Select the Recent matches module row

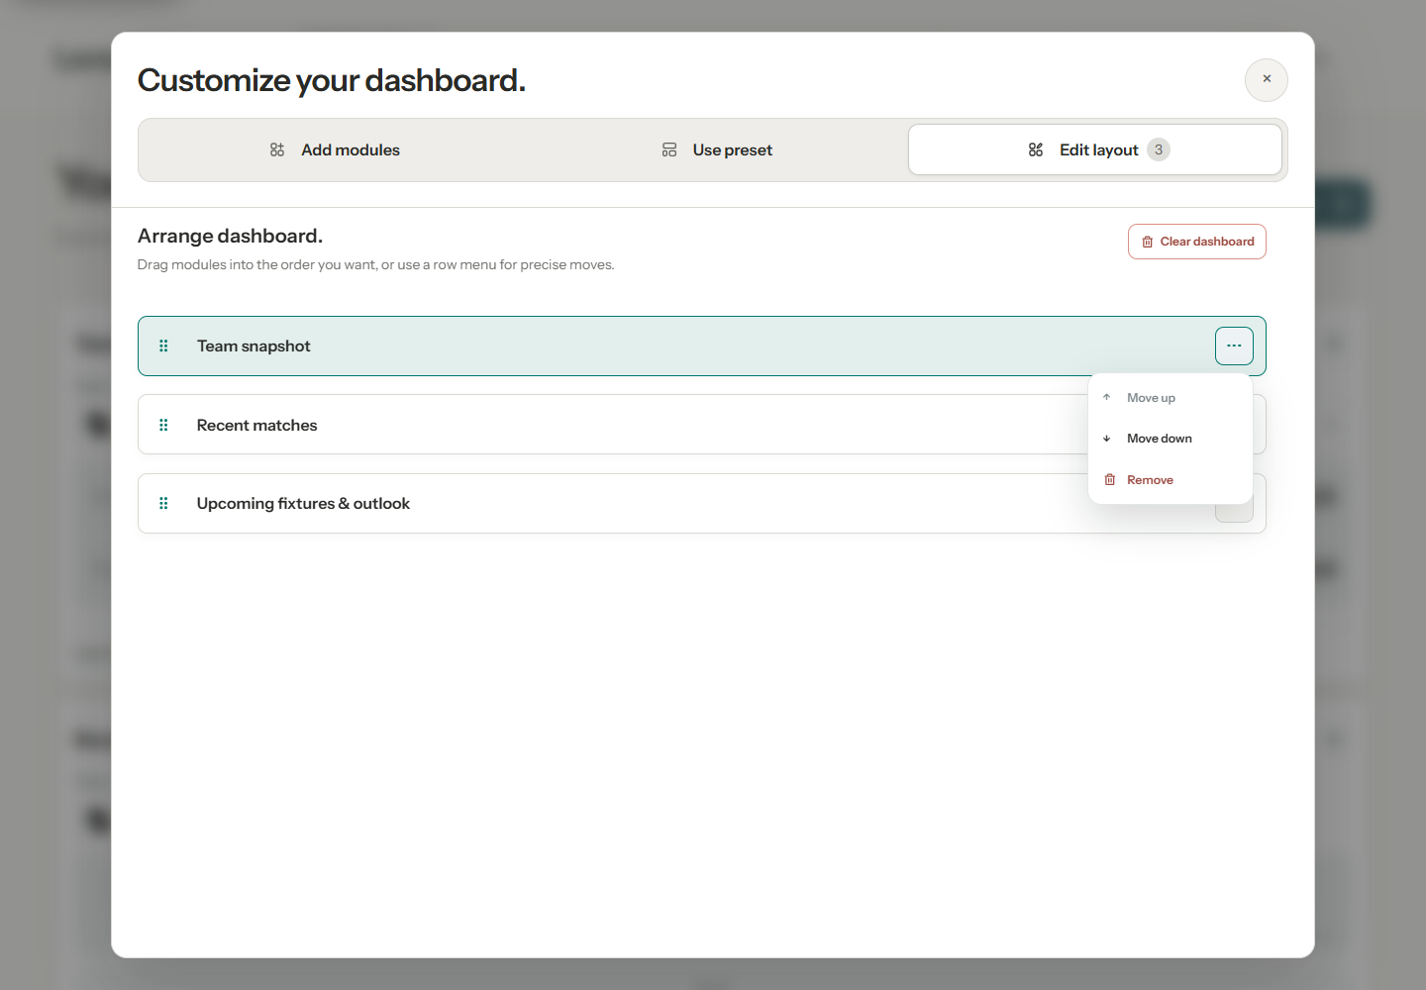[612, 425]
